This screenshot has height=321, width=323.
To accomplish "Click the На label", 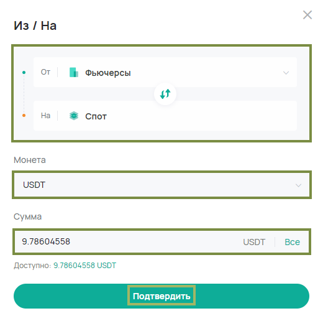I will point(45,116).
